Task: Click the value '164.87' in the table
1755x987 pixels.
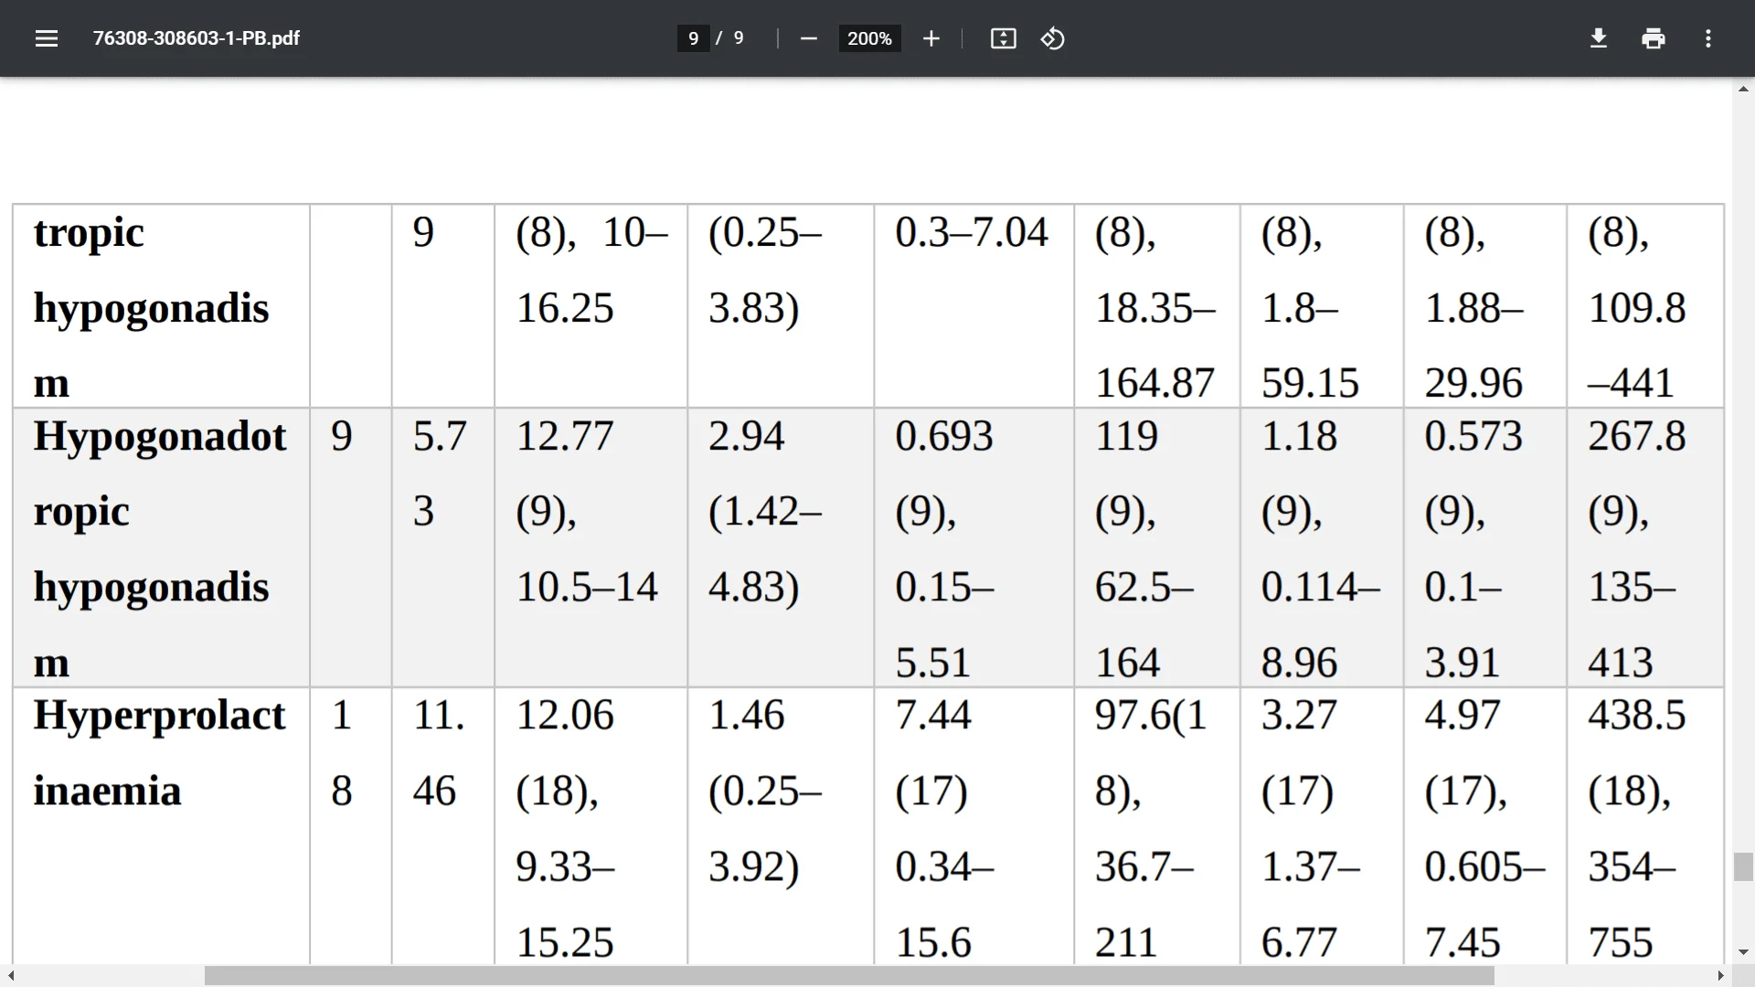Action: tap(1154, 383)
